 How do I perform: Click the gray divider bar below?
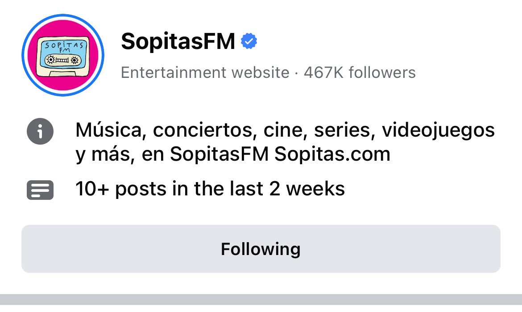point(261,300)
